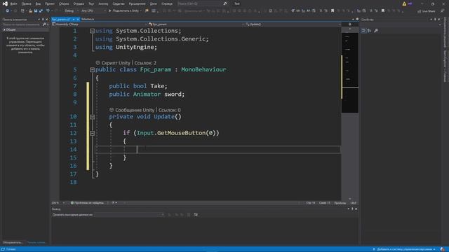
Task: Click the add to source control button
Action: [x=404, y=249]
